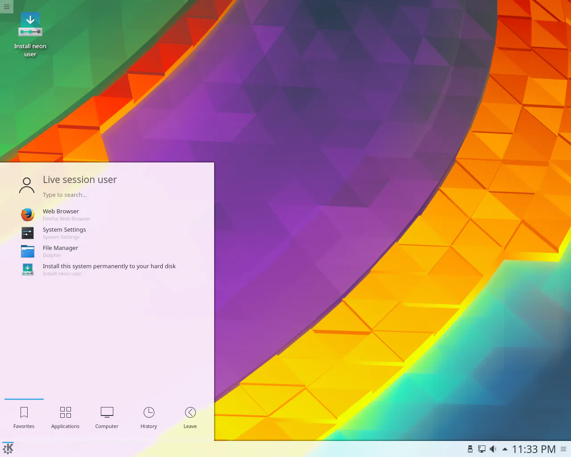This screenshot has width=571, height=457.
Task: Switch to the Applications tab
Action: click(65, 418)
